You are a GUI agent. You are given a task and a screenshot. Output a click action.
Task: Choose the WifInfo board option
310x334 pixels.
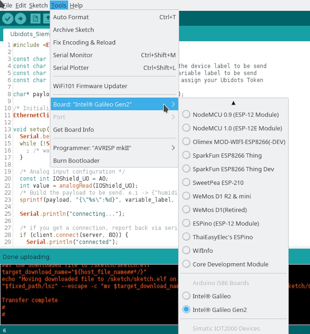point(233,251)
